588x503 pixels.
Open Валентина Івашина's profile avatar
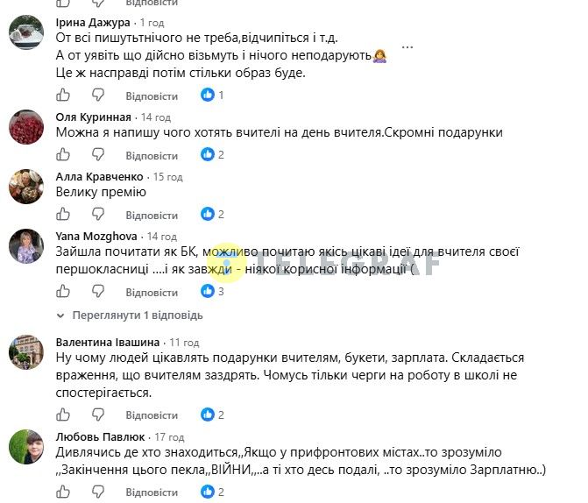pos(26,352)
